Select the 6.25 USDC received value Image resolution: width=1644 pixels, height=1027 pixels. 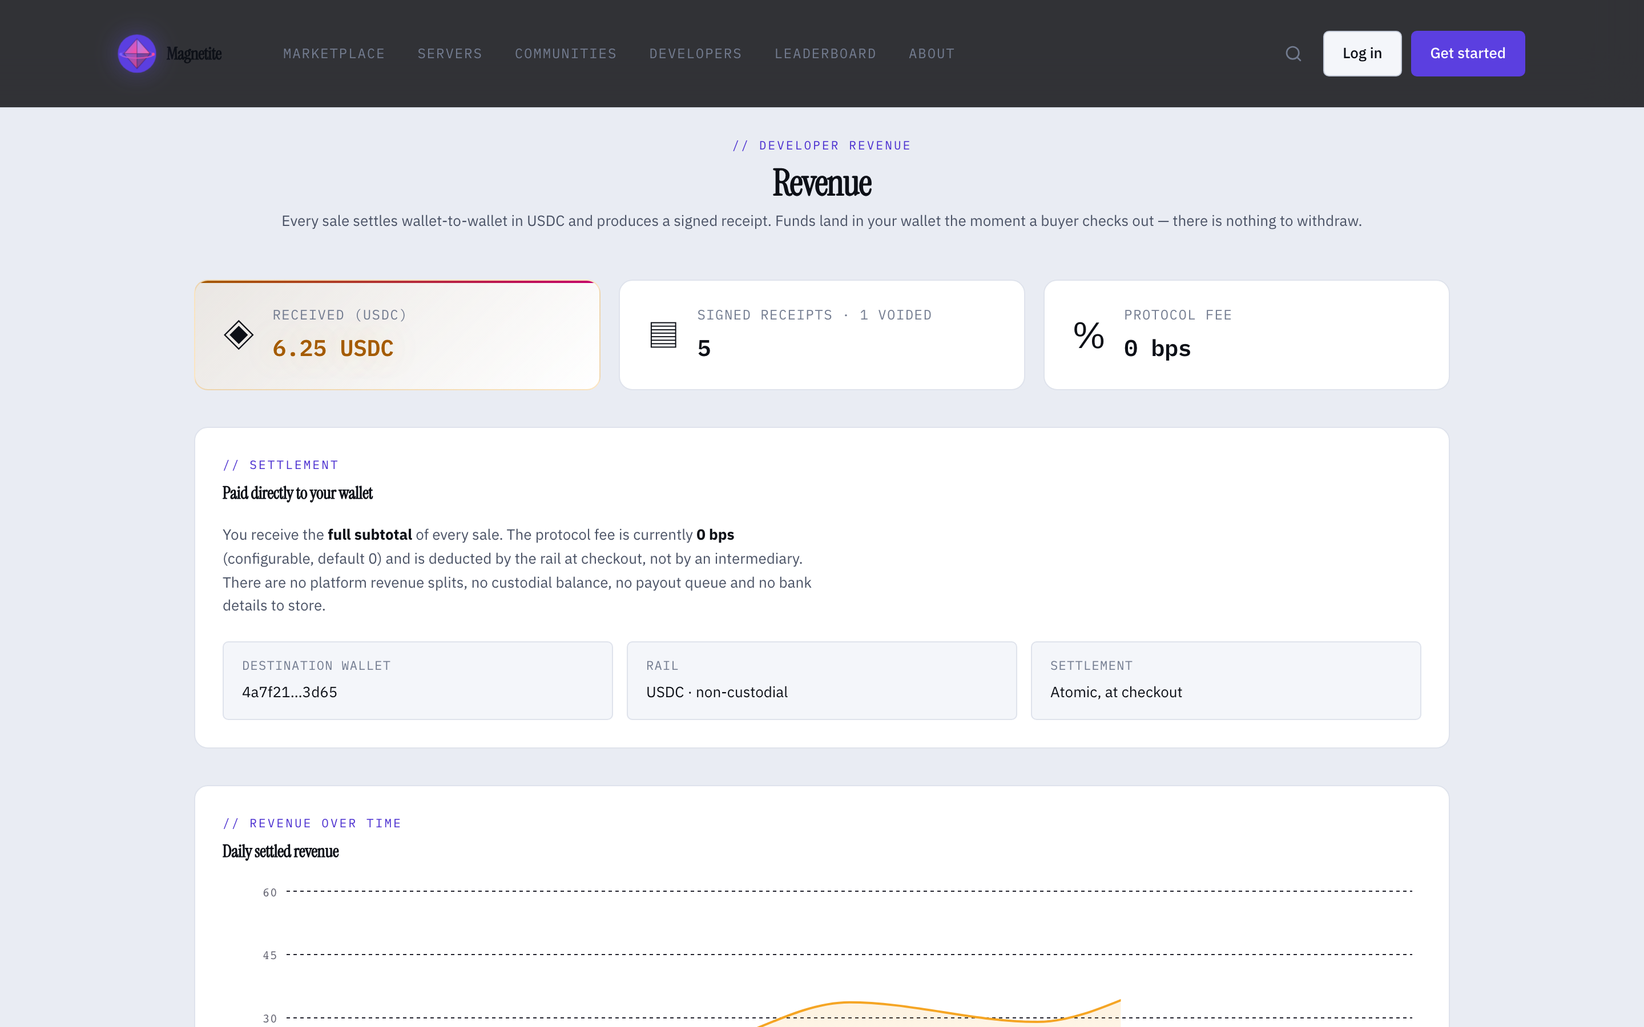(333, 349)
